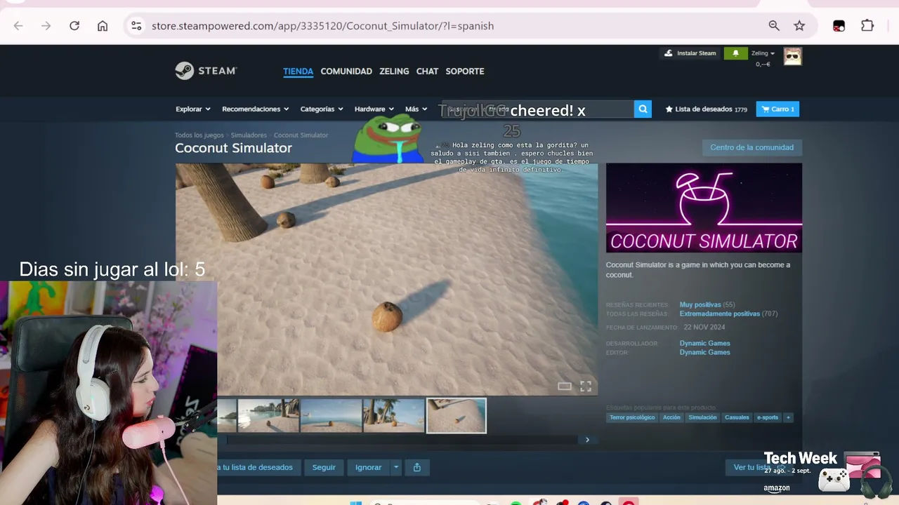The image size is (899, 505).
Task: View site information for store.steampowered.com
Action: (x=136, y=26)
